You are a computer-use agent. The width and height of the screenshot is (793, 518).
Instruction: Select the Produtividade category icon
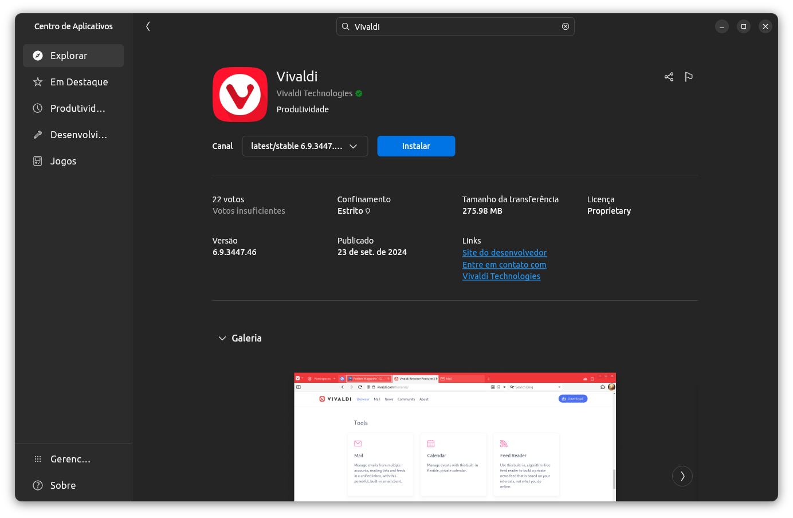pyautogui.click(x=38, y=108)
